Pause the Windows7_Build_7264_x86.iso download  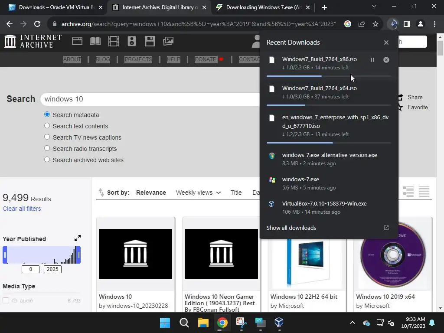(372, 60)
